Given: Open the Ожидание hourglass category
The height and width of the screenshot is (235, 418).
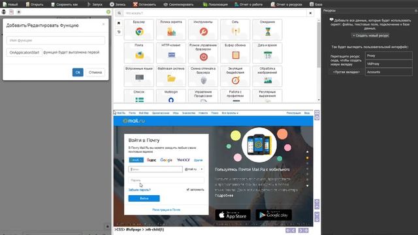Looking at the screenshot, I should 267,29.
